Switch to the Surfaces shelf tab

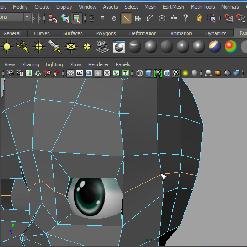point(73,33)
